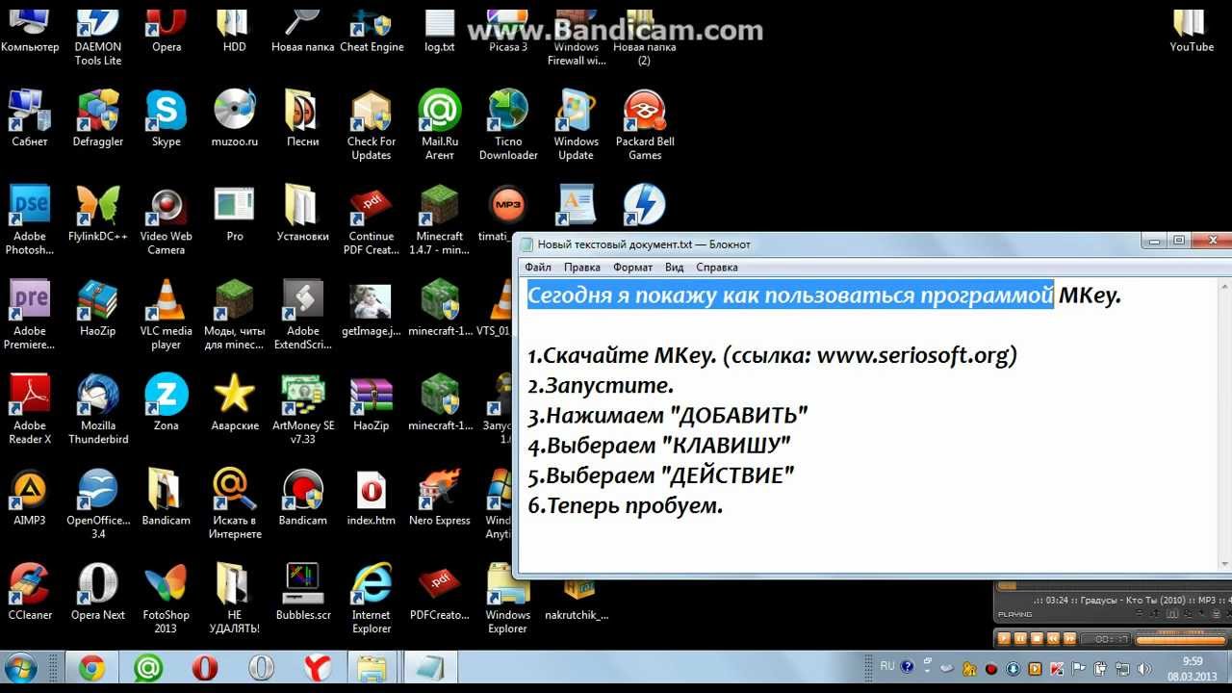This screenshot has height=693, width=1232.
Task: Launch the Minecraft 1.4.7 desktop shortcut
Action: 440,219
